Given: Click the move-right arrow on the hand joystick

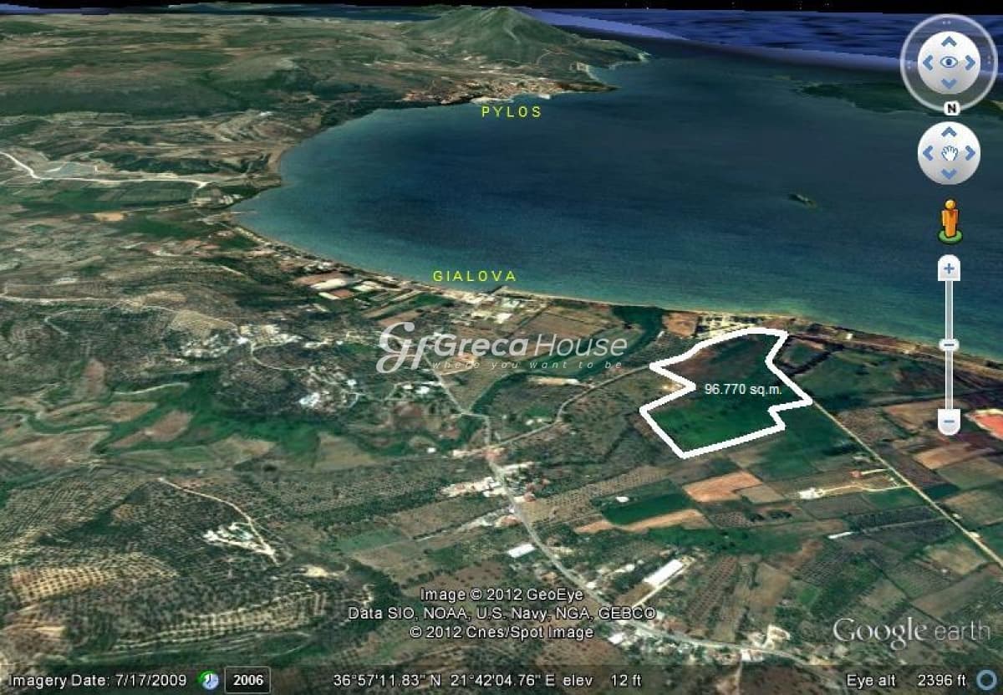Looking at the screenshot, I should 970,153.
